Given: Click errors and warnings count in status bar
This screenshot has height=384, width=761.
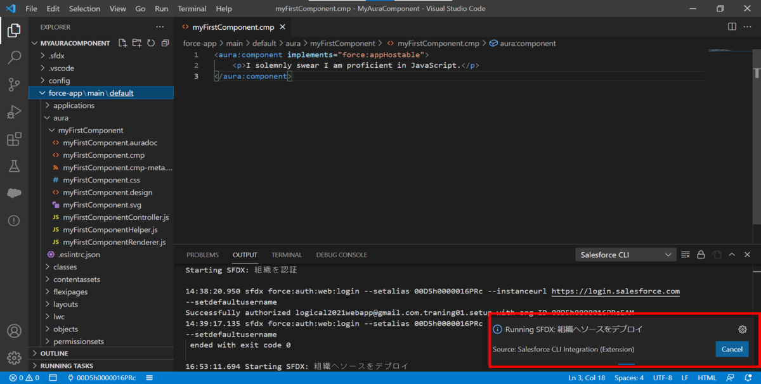Looking at the screenshot, I should point(24,378).
